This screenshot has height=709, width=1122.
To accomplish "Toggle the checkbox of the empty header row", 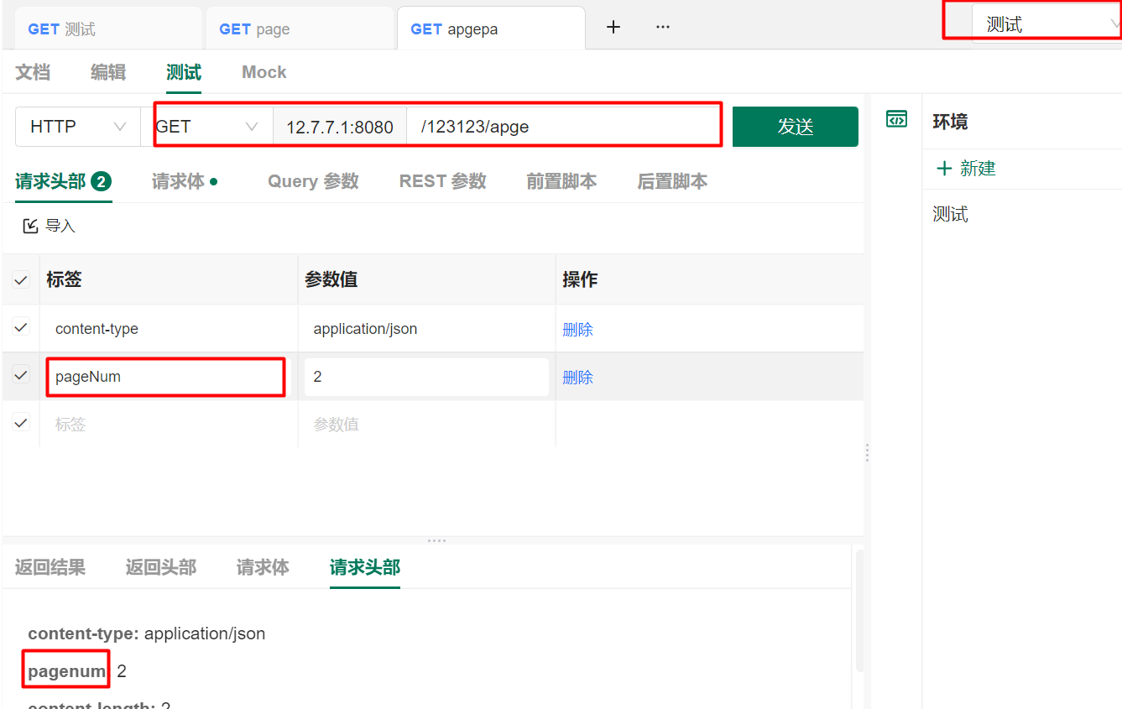I will click(21, 423).
